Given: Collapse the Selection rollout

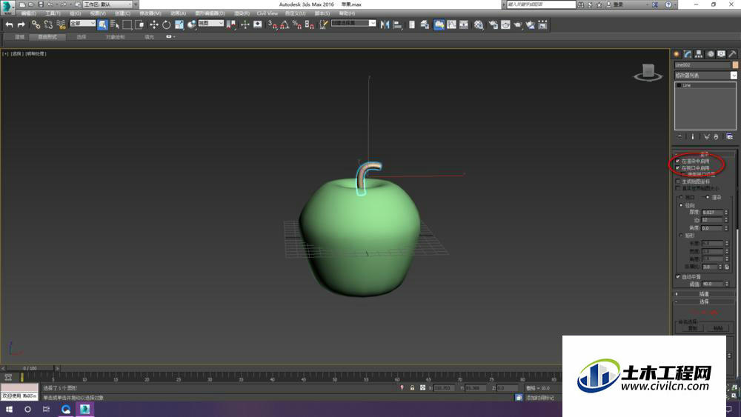Looking at the screenshot, I should [x=704, y=301].
